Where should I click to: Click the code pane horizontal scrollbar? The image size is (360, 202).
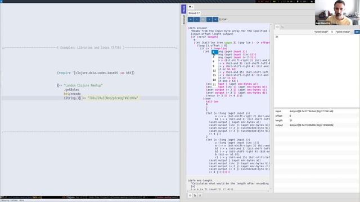point(228,191)
